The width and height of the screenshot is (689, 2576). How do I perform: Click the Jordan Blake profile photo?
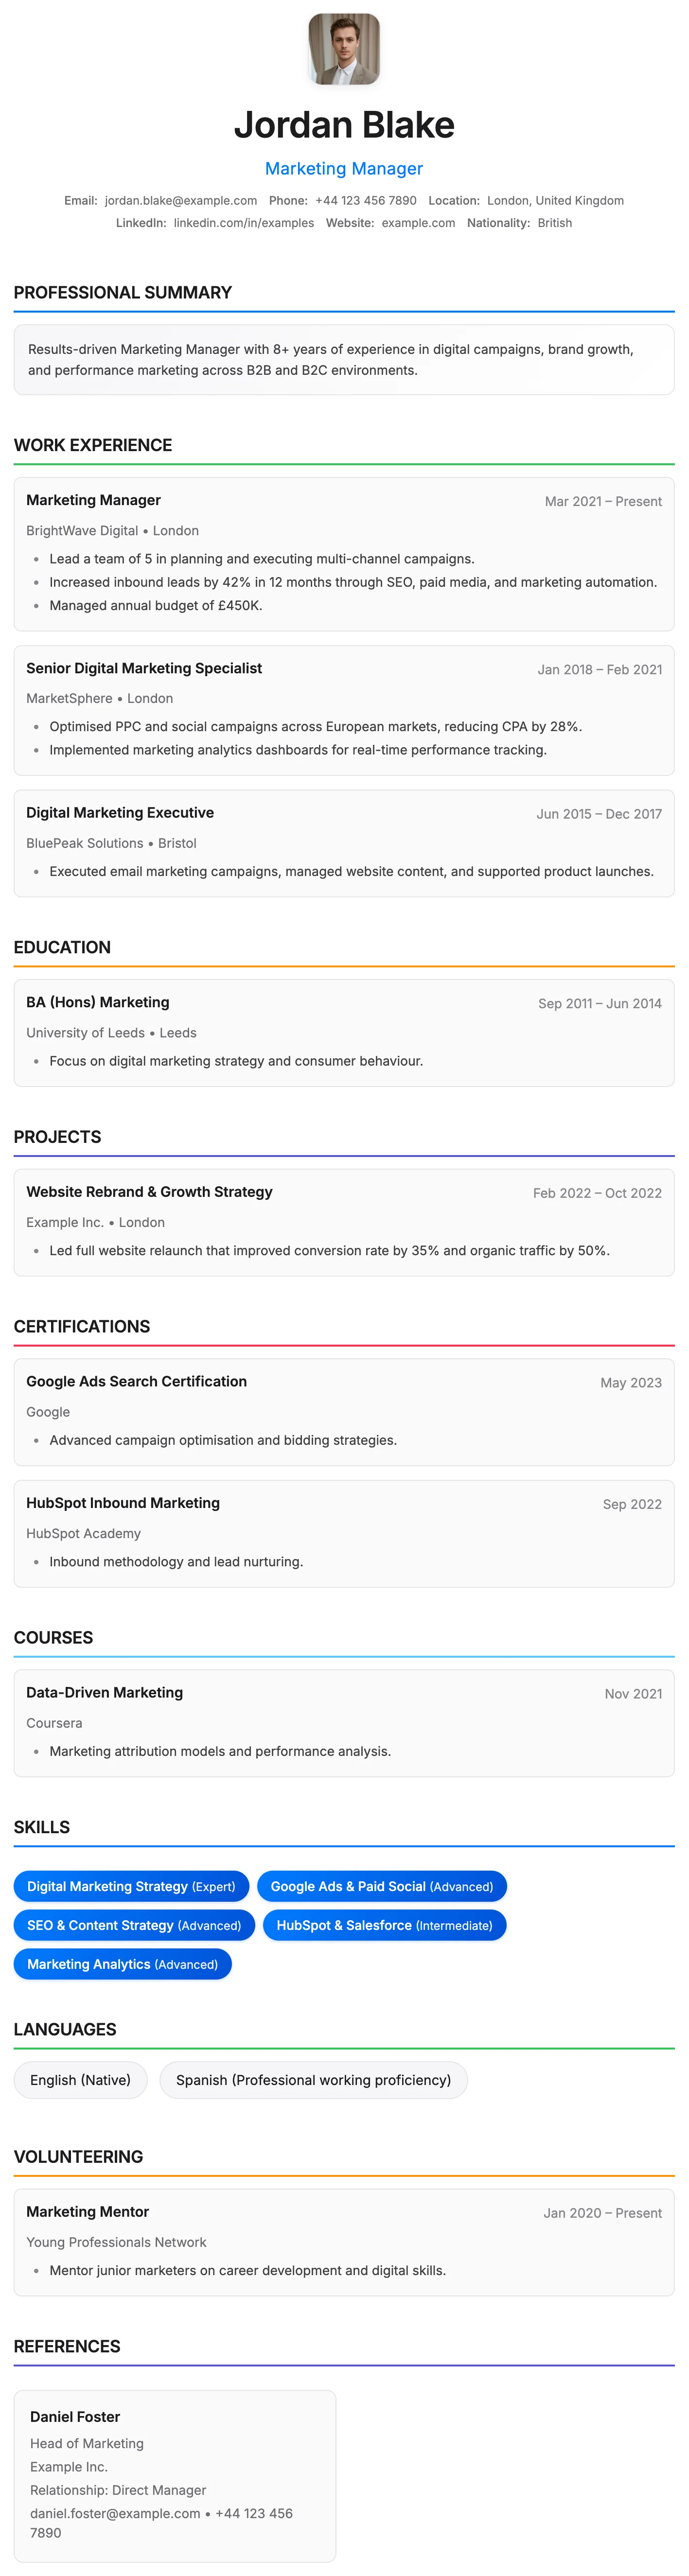click(344, 49)
